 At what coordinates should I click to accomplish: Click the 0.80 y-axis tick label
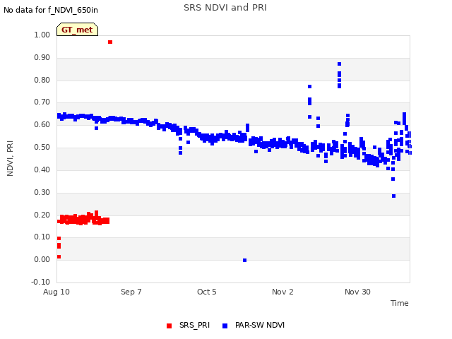tap(42, 80)
